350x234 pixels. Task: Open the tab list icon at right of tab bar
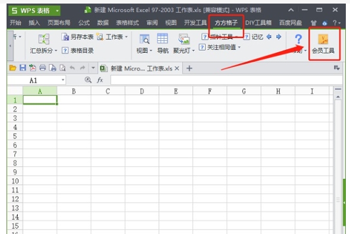(x=336, y=68)
